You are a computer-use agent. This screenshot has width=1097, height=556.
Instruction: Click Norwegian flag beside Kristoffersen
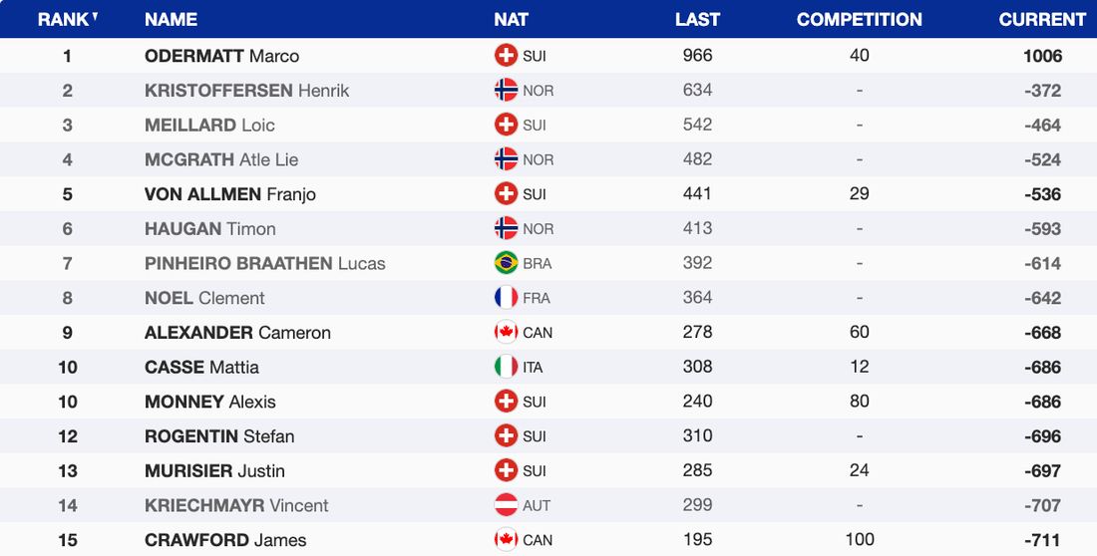click(506, 90)
